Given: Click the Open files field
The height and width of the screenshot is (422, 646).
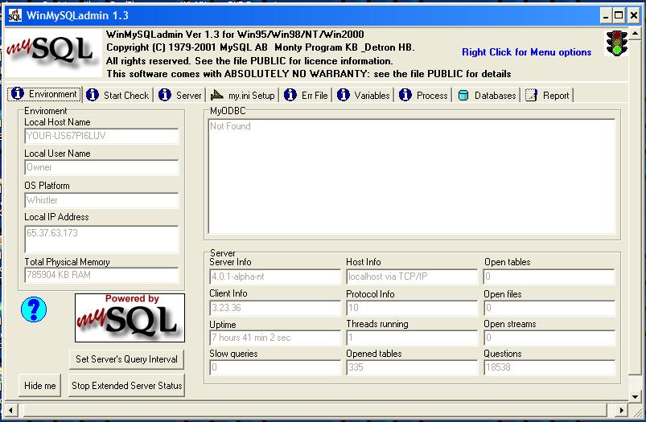Looking at the screenshot, I should click(549, 308).
